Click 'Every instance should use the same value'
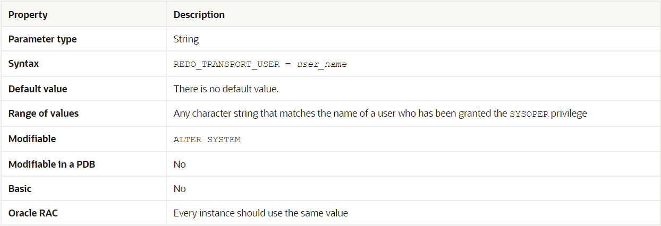Screen dimensions: 661x226 click(x=260, y=213)
